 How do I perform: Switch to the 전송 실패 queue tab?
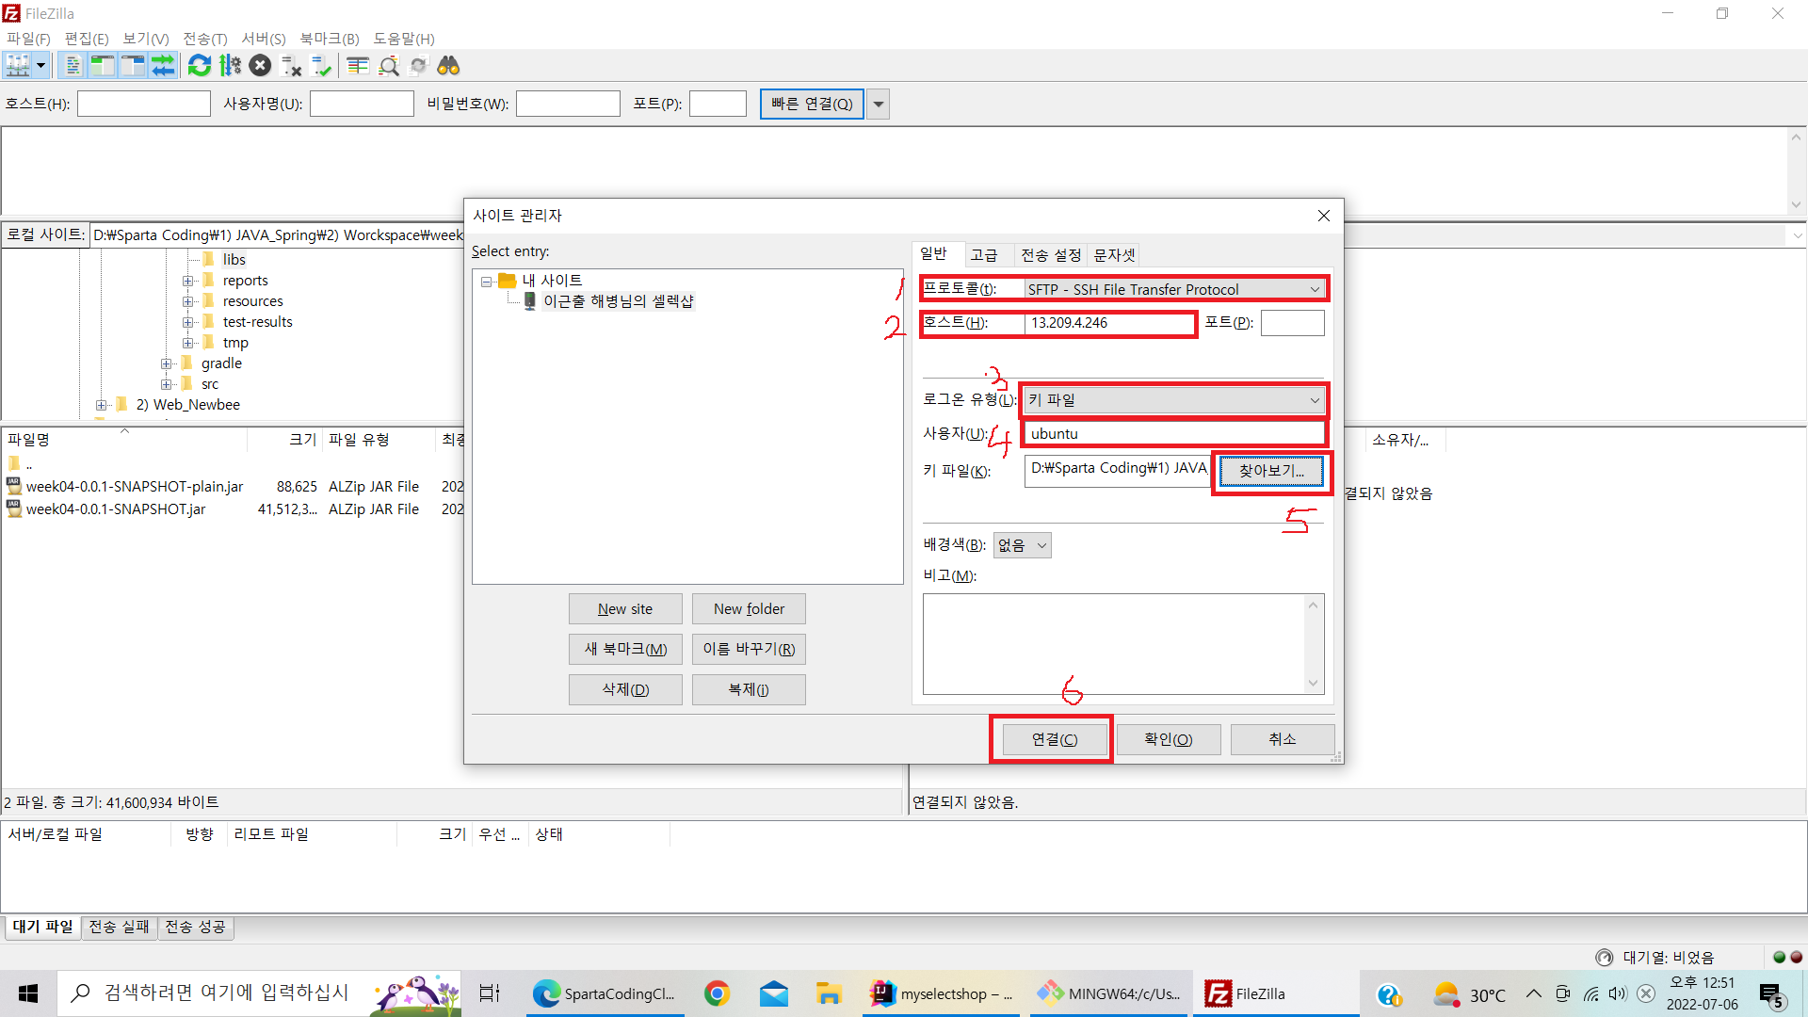tap(119, 927)
